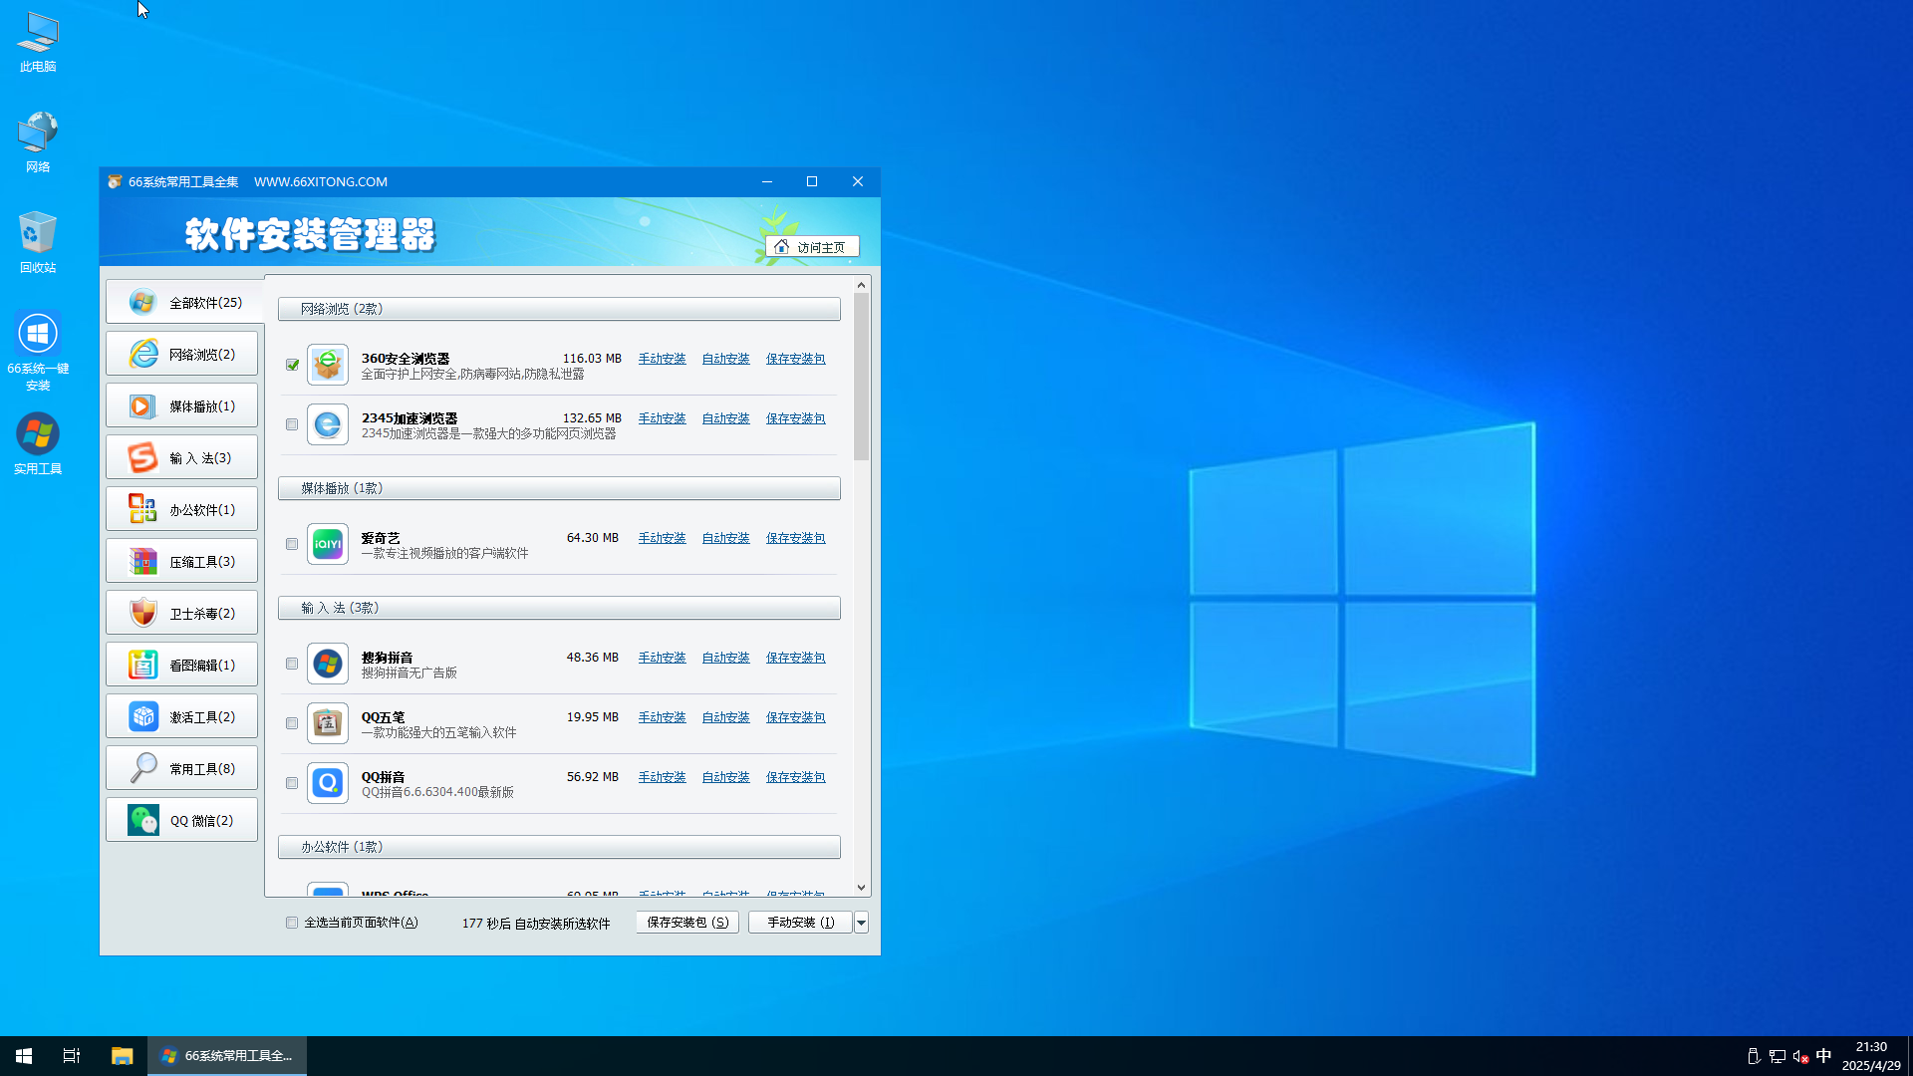Collapse the 办公软件 (1款) section header

559,847
